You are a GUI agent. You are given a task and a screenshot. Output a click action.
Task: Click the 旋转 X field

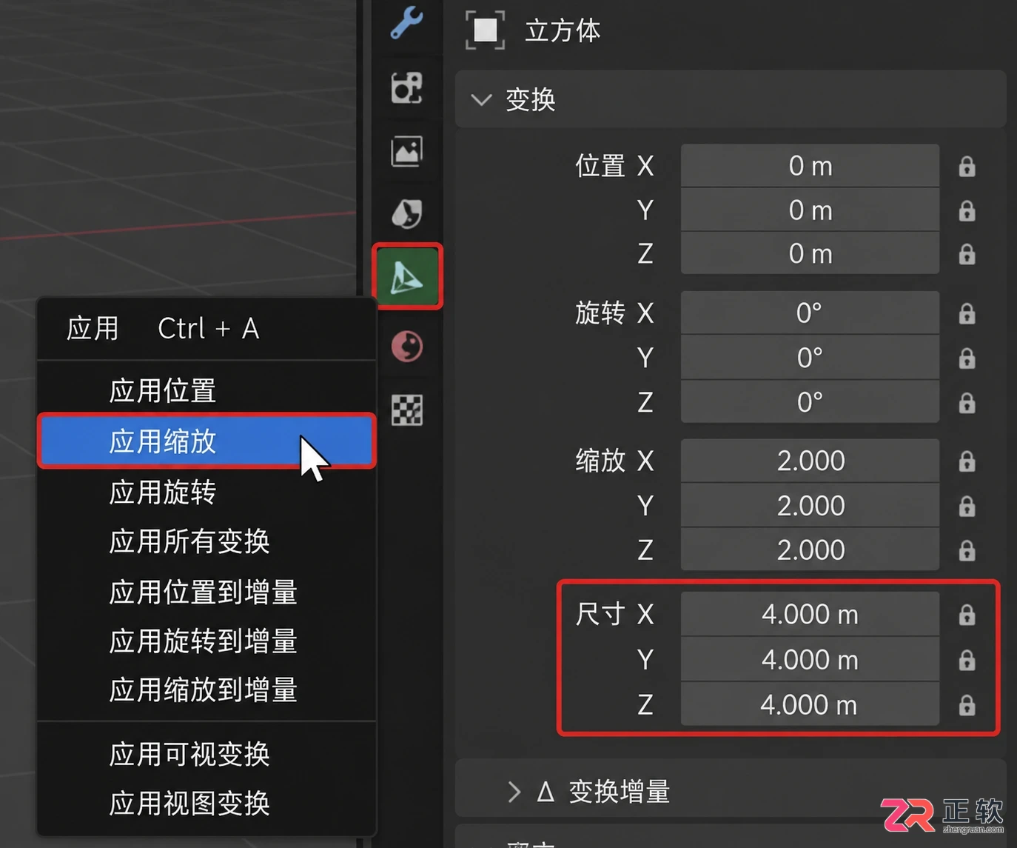coord(810,313)
